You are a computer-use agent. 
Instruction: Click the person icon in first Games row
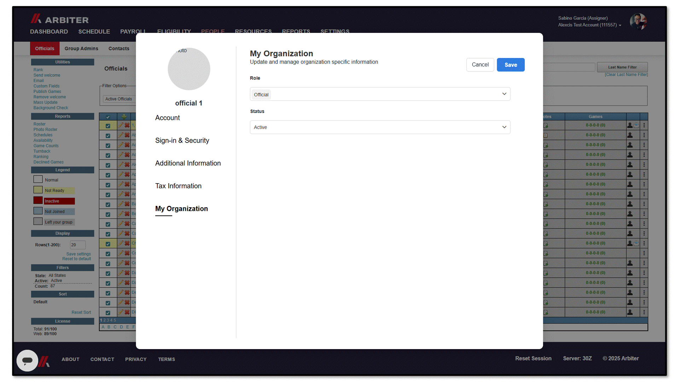(x=630, y=125)
